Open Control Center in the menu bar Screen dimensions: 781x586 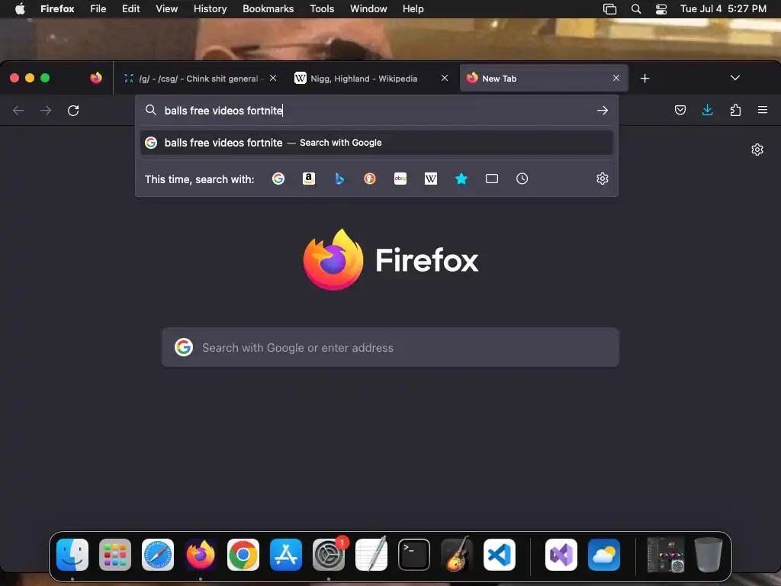(661, 9)
